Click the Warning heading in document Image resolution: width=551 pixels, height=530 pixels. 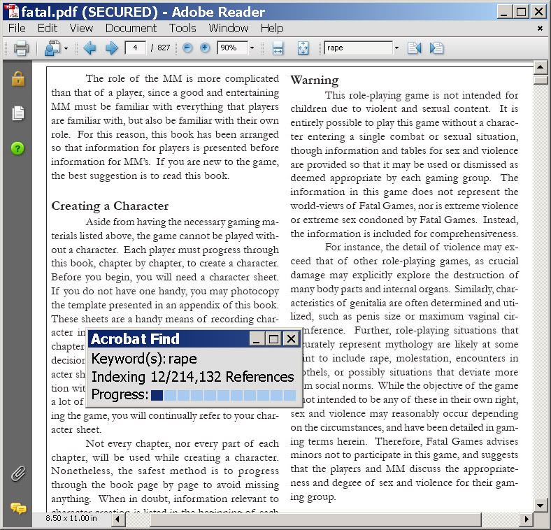(315, 80)
